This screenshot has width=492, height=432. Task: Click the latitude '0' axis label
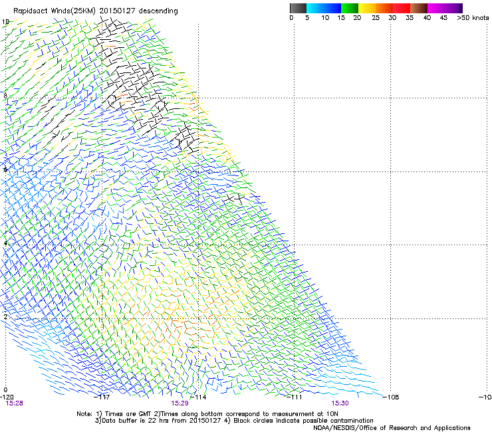point(5,390)
